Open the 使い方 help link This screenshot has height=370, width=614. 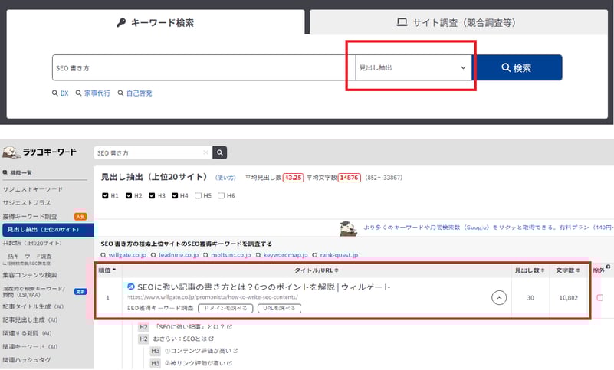225,178
